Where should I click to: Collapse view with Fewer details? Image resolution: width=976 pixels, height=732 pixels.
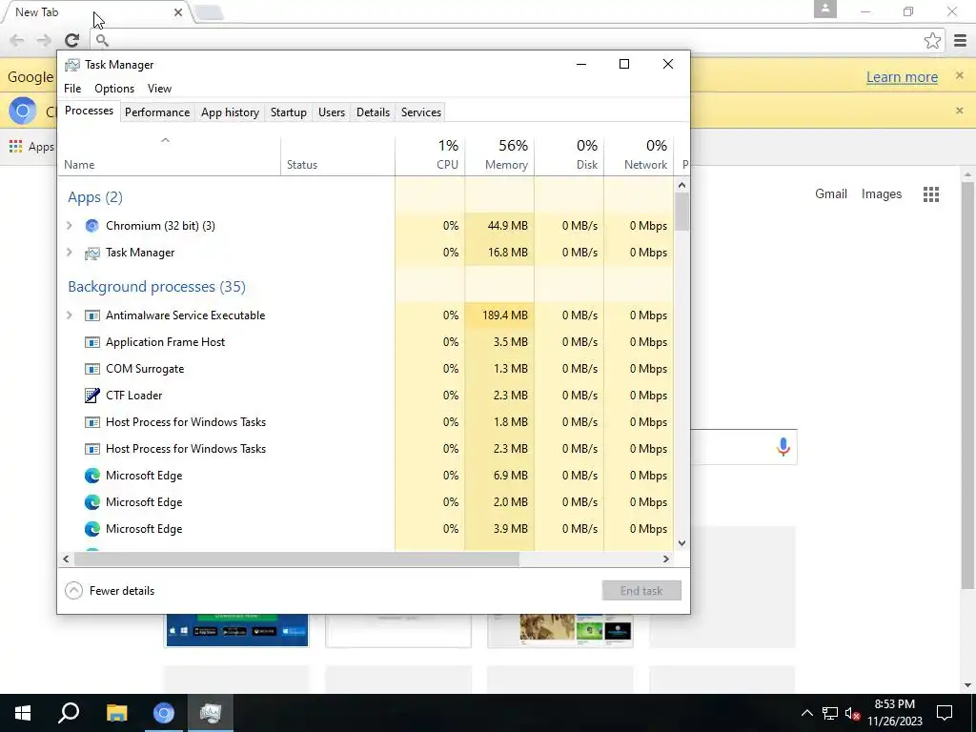point(111,591)
